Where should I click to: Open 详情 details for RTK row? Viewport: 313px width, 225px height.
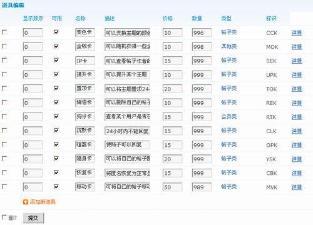(297, 117)
